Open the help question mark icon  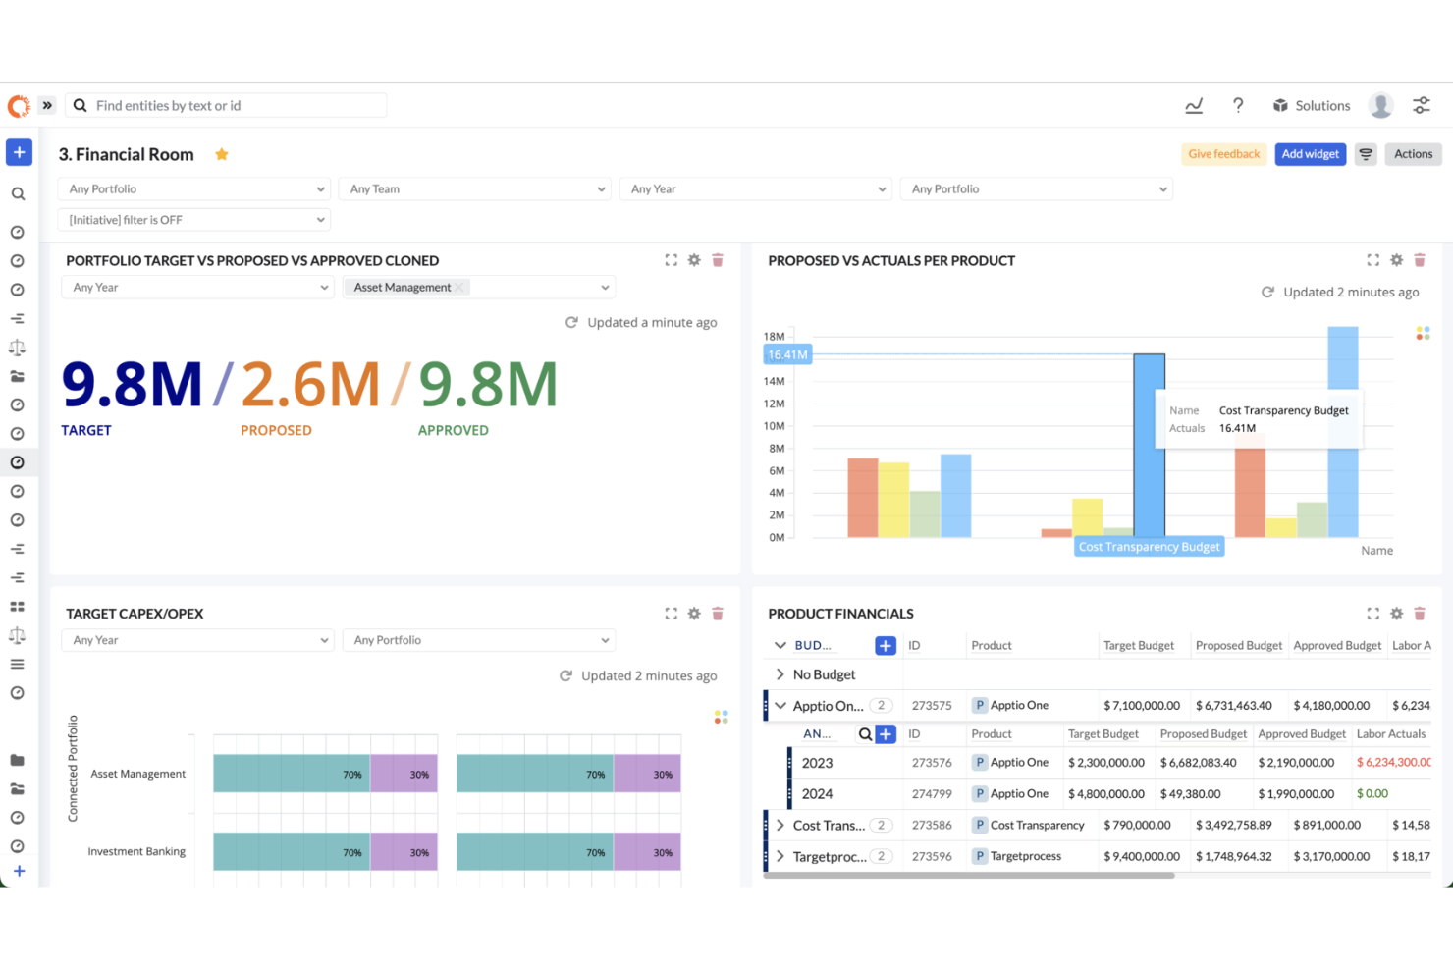click(1238, 106)
